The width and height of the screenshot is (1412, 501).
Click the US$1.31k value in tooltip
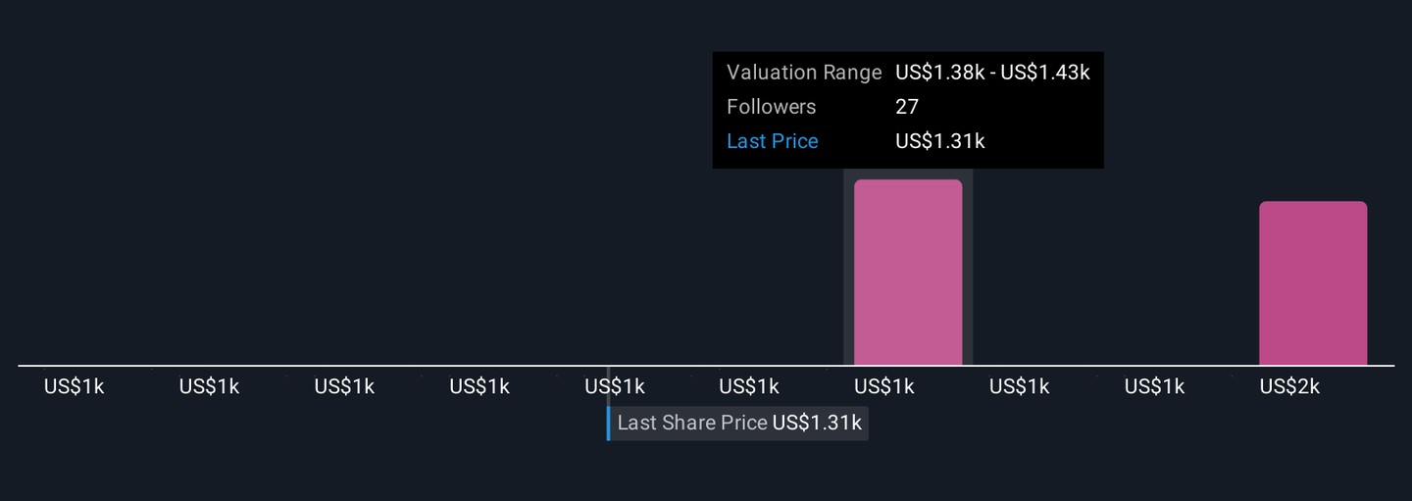coord(939,141)
